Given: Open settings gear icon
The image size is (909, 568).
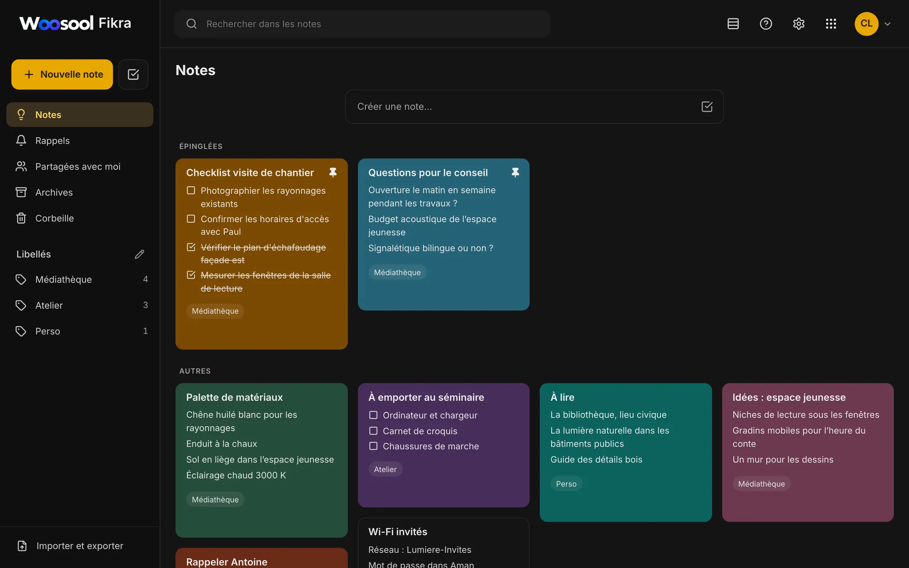Looking at the screenshot, I should (798, 24).
